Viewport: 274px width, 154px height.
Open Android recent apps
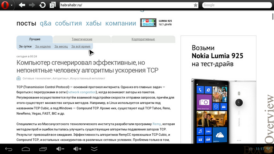coord(43,149)
